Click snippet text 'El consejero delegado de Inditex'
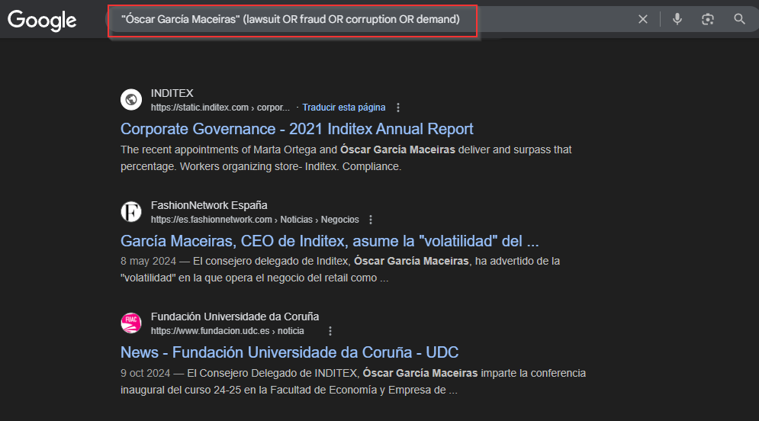Viewport: 759px width, 421px height. pos(272,262)
